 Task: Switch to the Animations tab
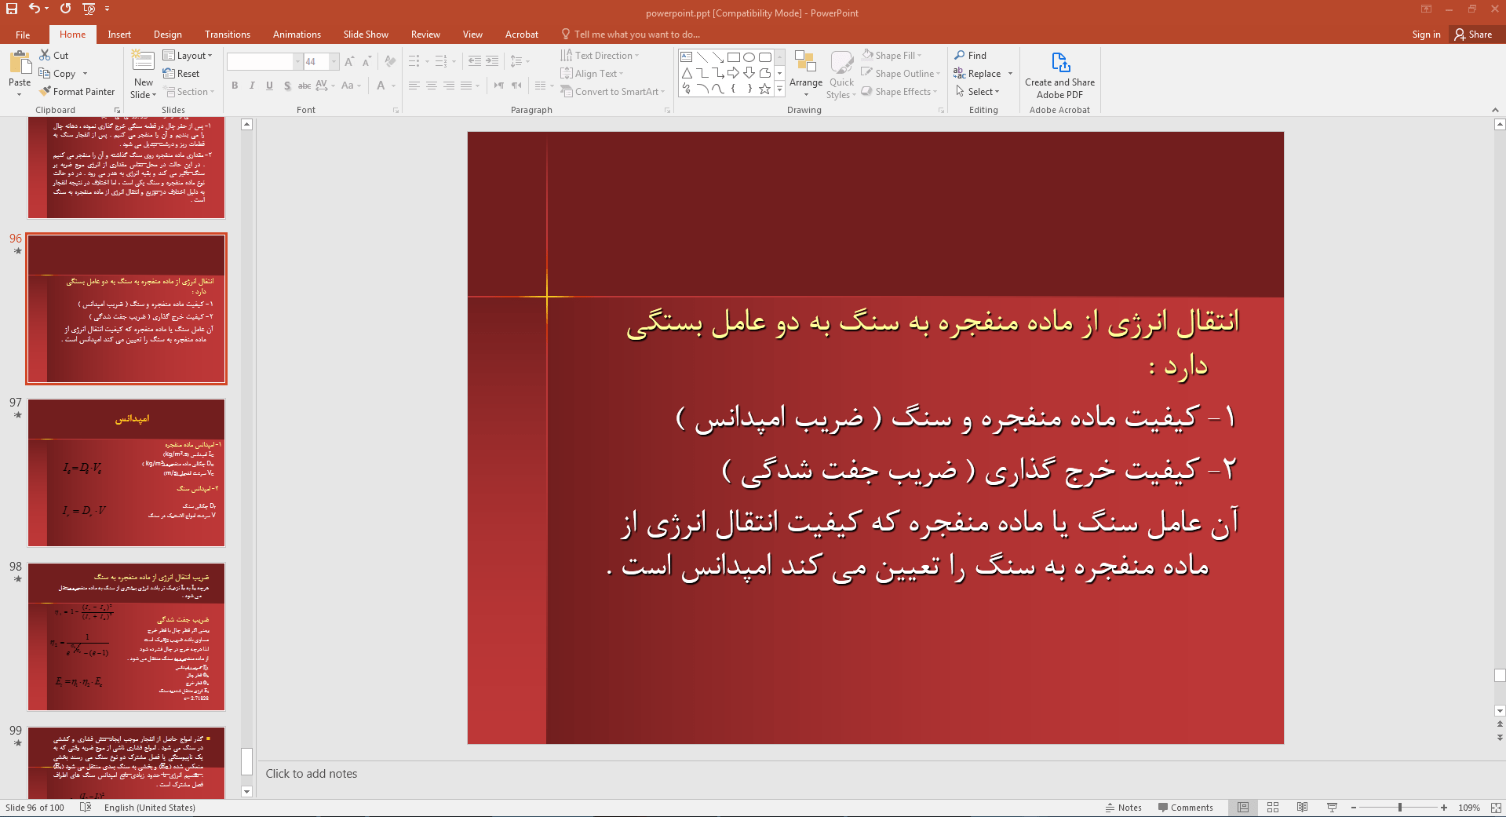[x=296, y=34]
